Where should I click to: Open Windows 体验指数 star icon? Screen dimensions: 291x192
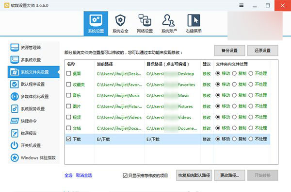[15, 158]
